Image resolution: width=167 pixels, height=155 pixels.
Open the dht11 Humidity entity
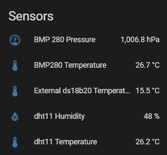pyautogui.click(x=59, y=116)
